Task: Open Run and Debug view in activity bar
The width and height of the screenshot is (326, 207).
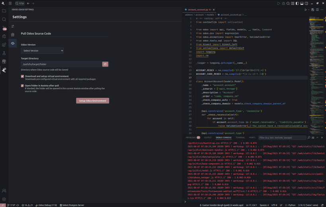Action: point(4,36)
